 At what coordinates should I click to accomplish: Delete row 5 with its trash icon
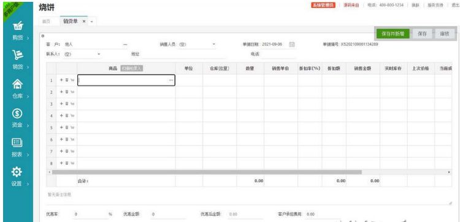[67, 128]
